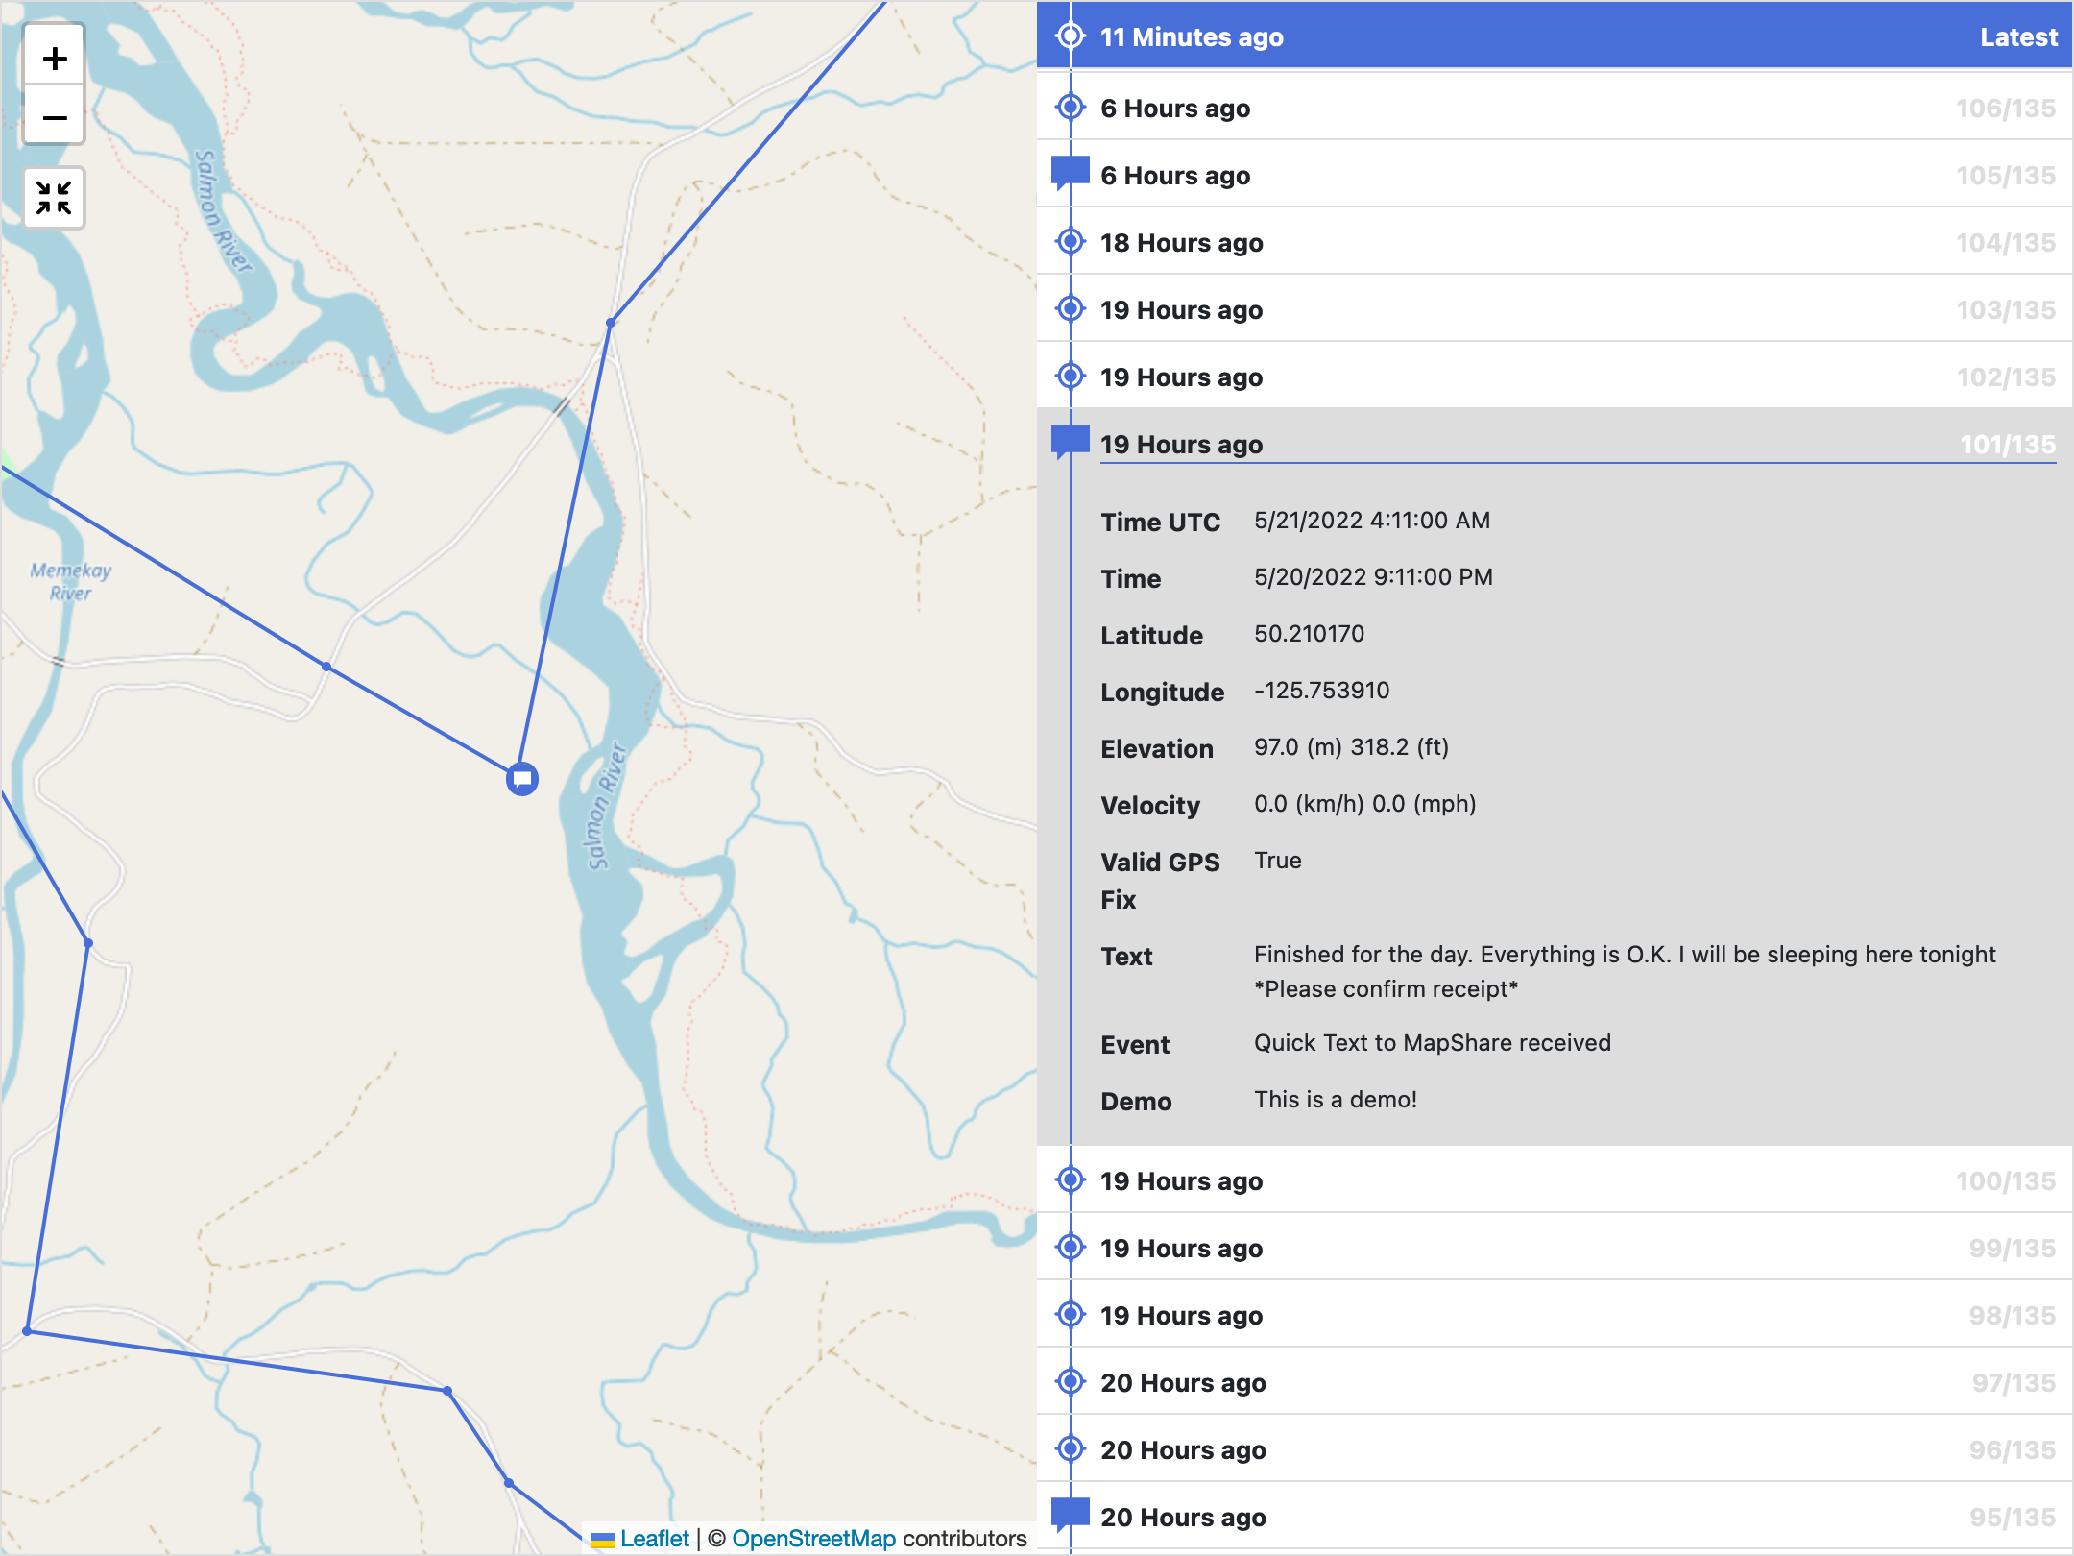The width and height of the screenshot is (2074, 1556).
Task: Open the Leaflet attribution link
Action: (x=653, y=1539)
